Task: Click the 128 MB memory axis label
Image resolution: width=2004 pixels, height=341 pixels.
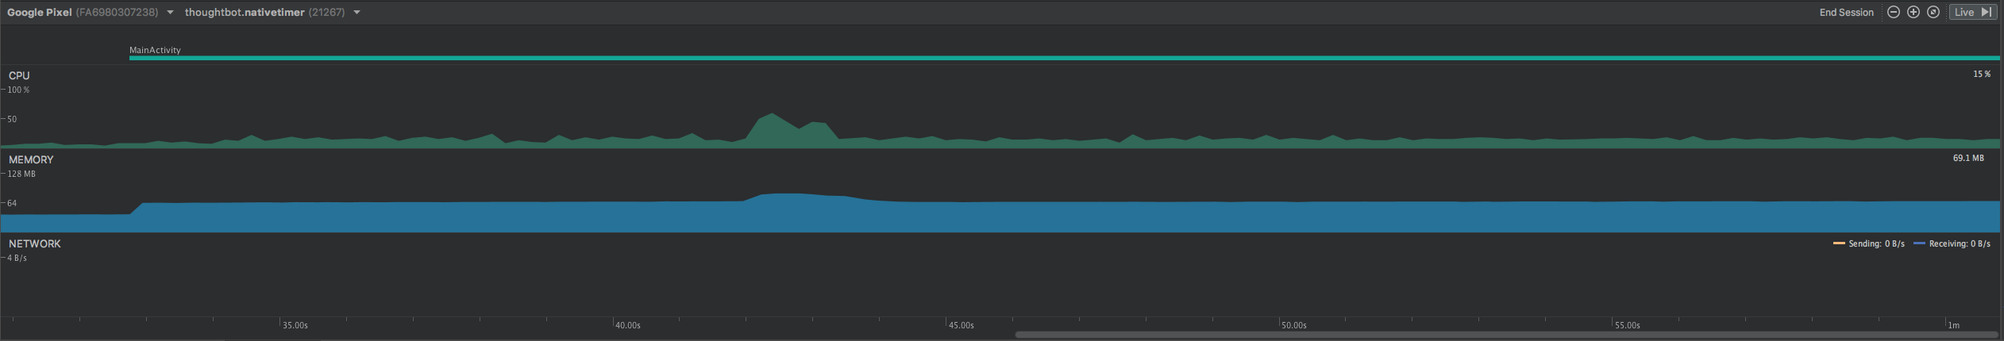Action: (21, 174)
